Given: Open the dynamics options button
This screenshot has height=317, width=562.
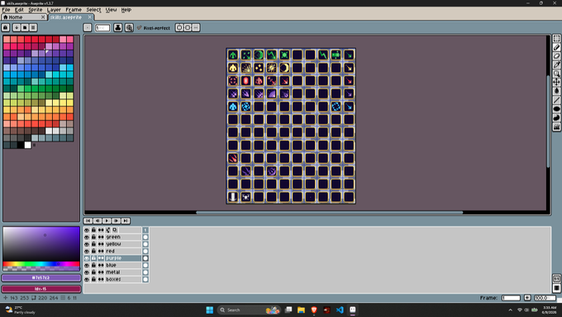Looking at the screenshot, I should [x=129, y=27].
